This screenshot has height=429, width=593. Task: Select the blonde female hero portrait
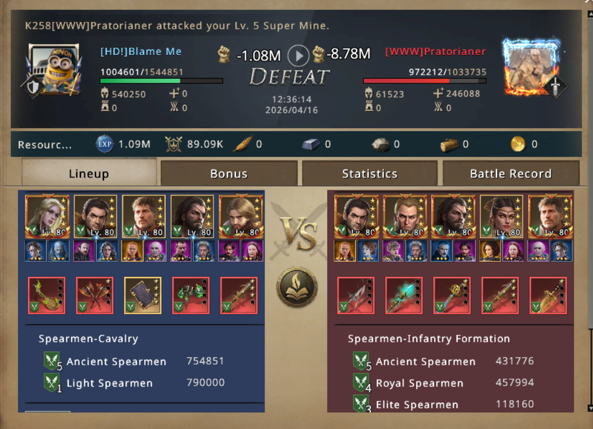tap(47, 217)
